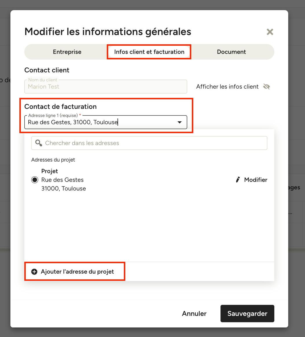Image resolution: width=305 pixels, height=337 pixels.
Task: Close the dialog with the X icon
Action: [x=270, y=32]
